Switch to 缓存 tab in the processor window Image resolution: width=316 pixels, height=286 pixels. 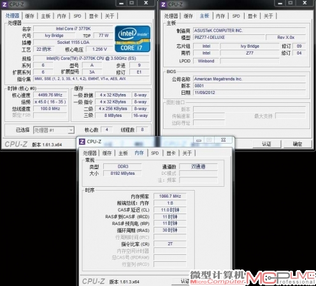tap(29, 16)
